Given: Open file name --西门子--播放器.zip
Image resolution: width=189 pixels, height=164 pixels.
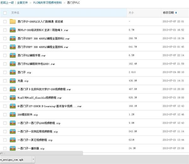Looking at the screenshot, I should (31, 149).
